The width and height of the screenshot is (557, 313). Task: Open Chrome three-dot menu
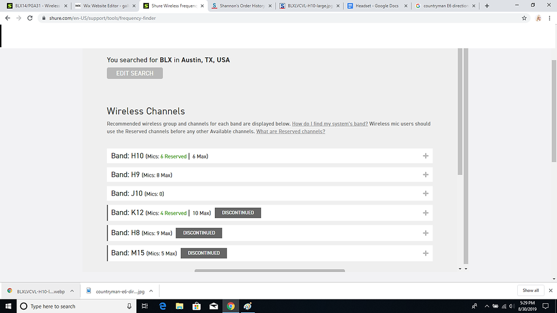(550, 18)
